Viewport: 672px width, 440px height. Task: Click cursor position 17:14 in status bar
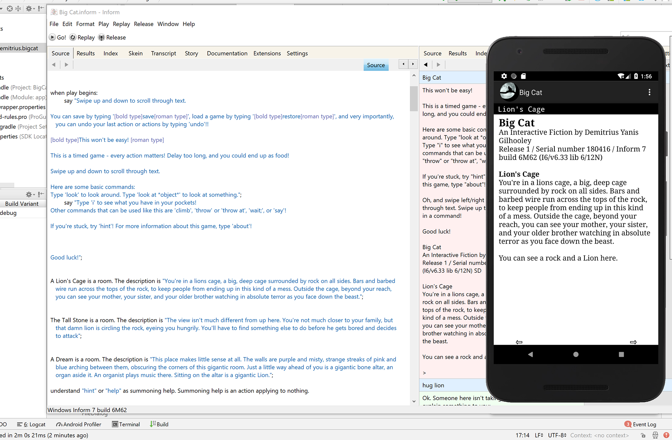(522, 435)
